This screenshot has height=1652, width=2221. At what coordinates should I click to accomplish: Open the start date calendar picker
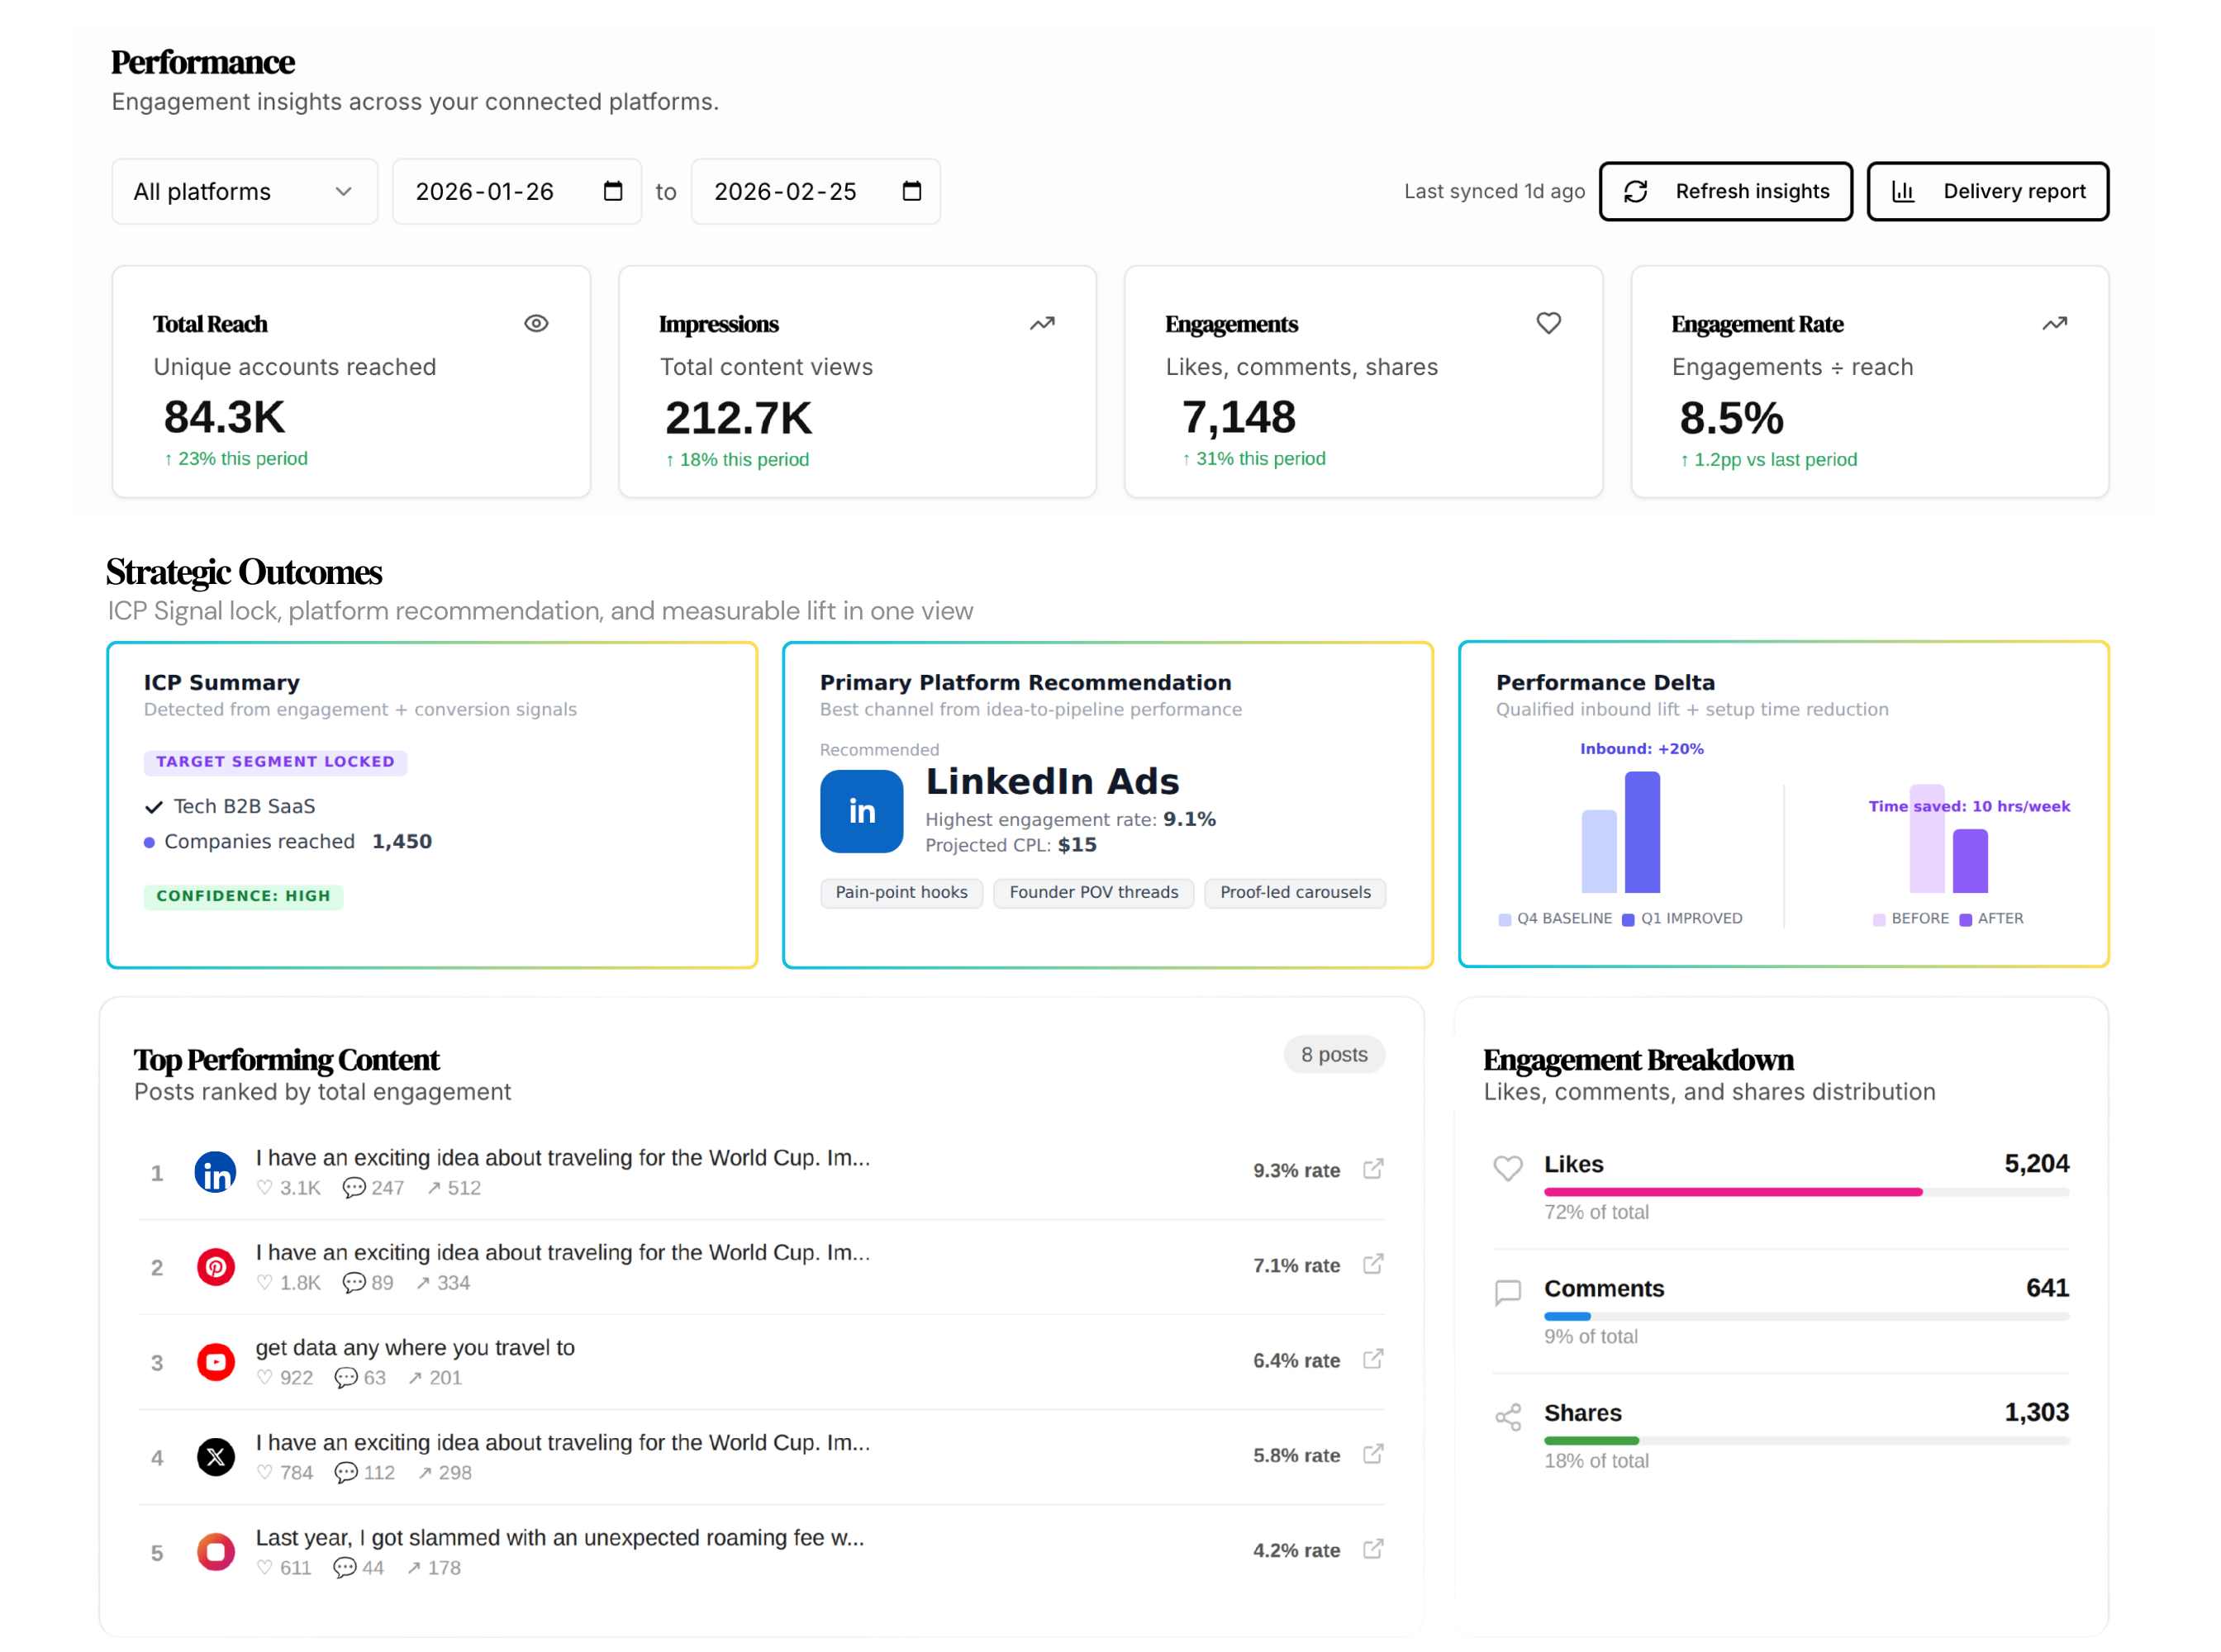612,191
